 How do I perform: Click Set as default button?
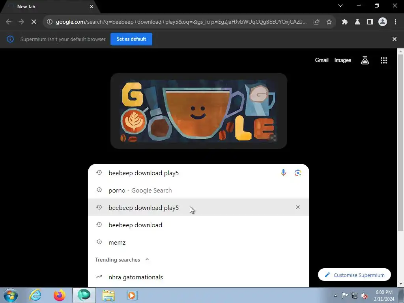131,39
